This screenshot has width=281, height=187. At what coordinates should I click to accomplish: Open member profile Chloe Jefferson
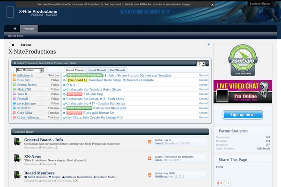[x=28, y=117]
